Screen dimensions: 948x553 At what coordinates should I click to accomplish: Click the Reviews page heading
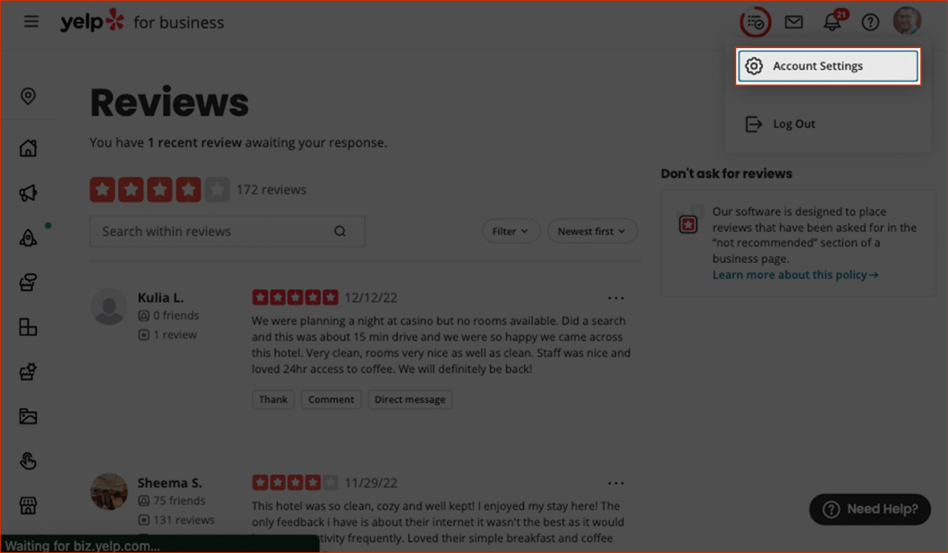click(170, 103)
